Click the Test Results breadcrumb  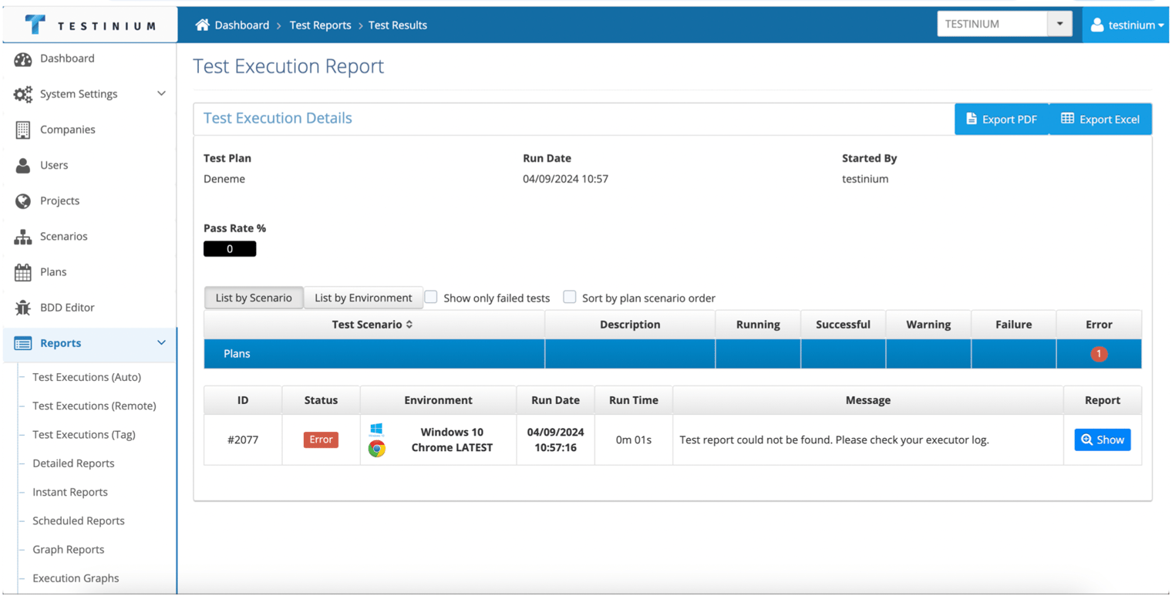coord(398,25)
